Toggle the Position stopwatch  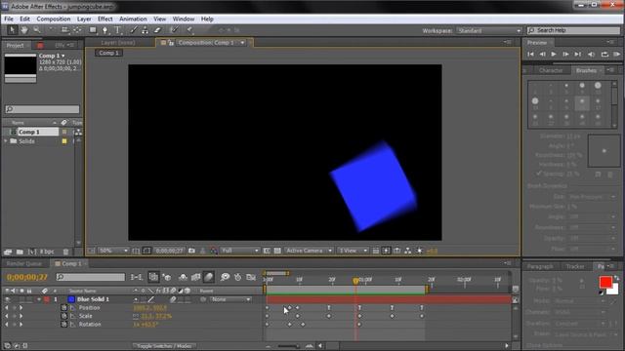click(x=64, y=308)
